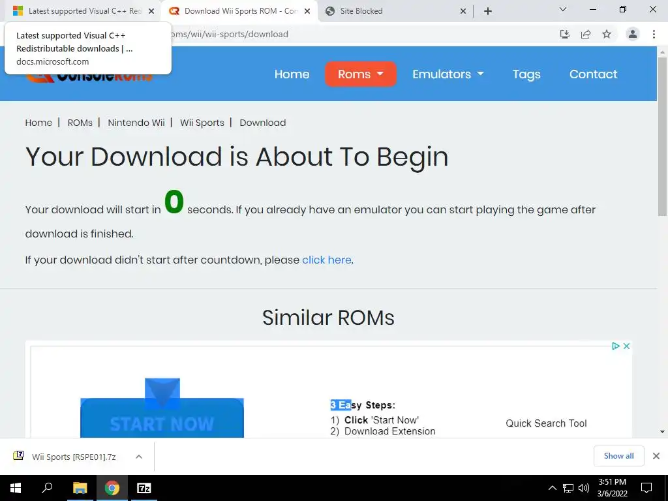Close the downloads bar
668x501 pixels.
656,456
